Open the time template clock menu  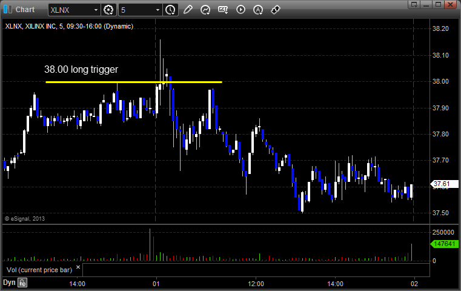(x=170, y=10)
